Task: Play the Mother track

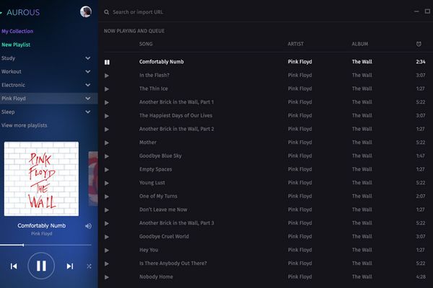Action: click(x=107, y=143)
